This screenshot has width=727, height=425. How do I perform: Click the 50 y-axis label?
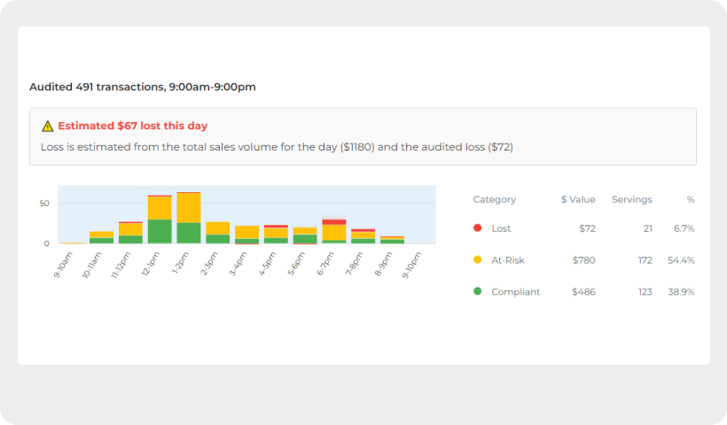[44, 204]
